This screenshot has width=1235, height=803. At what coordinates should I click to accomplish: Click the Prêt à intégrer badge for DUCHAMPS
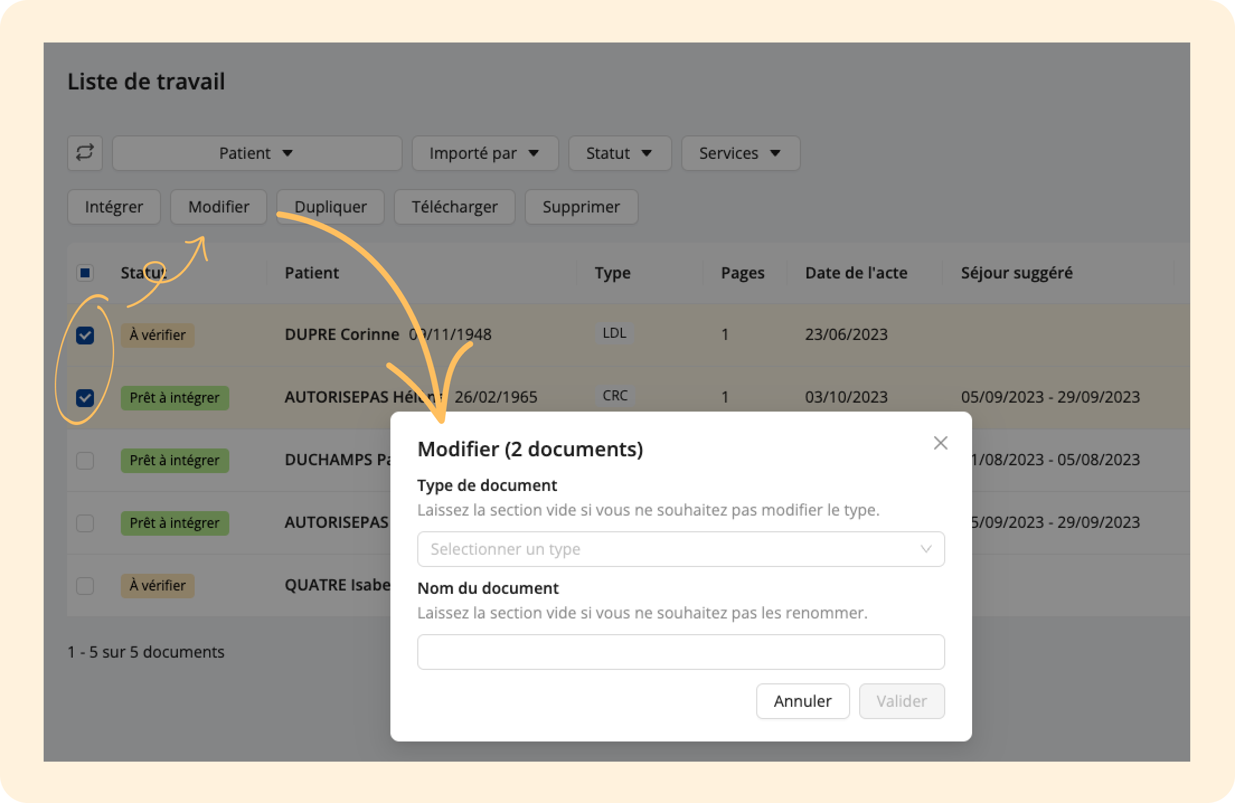pyautogui.click(x=175, y=460)
